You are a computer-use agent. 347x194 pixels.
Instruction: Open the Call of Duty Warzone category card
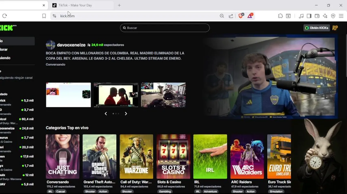pos(136,157)
